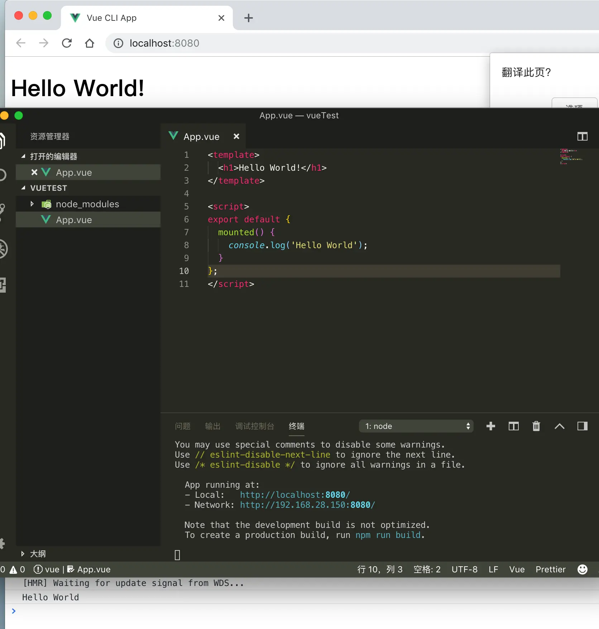
Task: Open App.vue under VUETEST tree
Action: coord(88,220)
